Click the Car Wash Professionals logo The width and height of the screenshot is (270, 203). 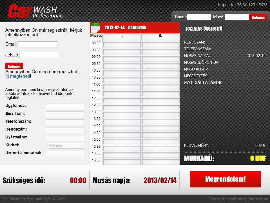coord(36,11)
